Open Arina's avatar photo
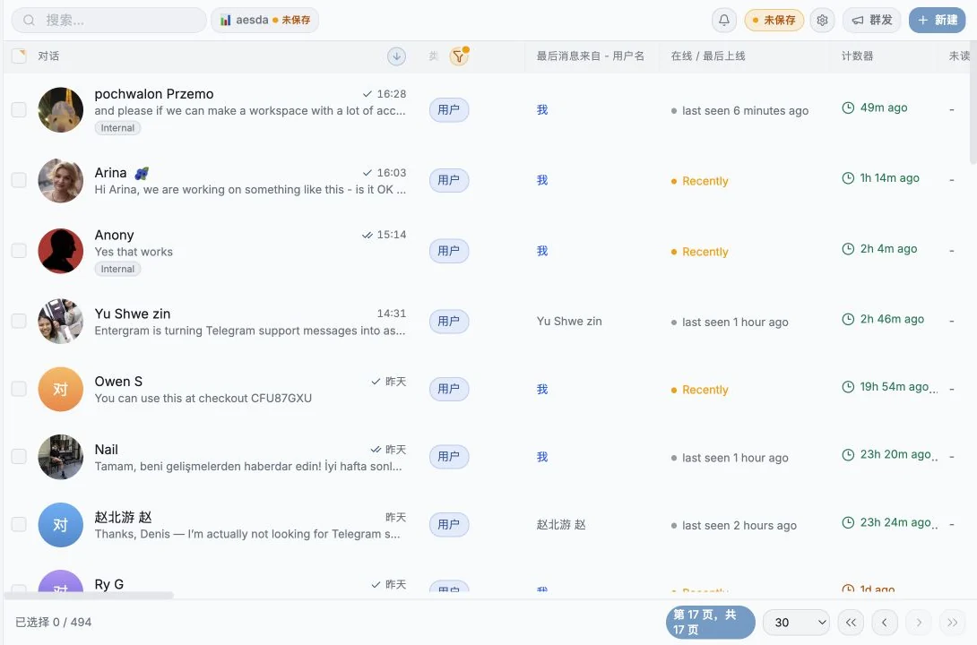This screenshot has width=977, height=645. pyautogui.click(x=60, y=181)
